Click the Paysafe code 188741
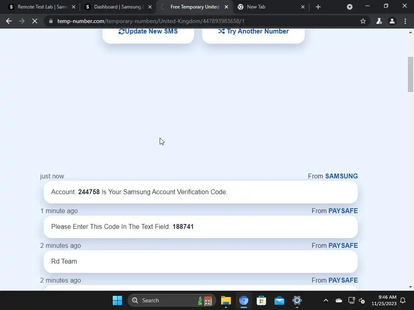This screenshot has height=310, width=414. [183, 227]
